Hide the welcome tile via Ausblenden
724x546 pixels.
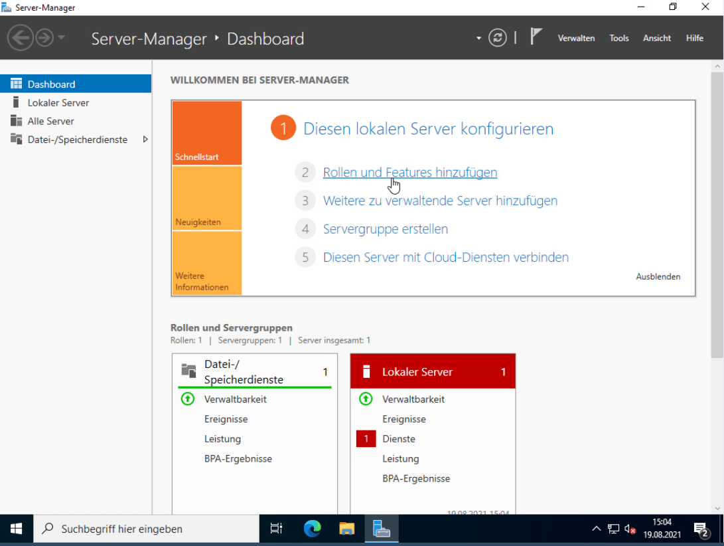click(x=658, y=276)
